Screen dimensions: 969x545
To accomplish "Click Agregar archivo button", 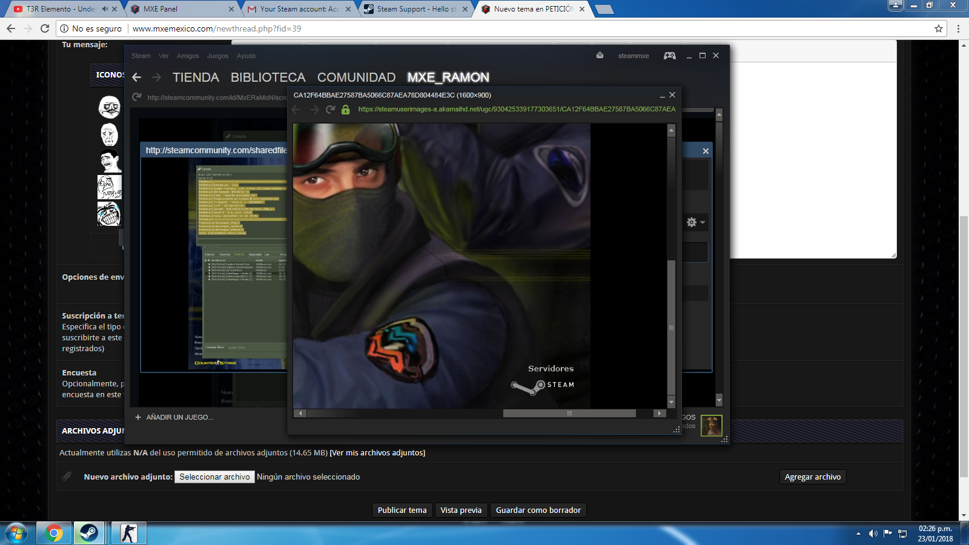I will (x=813, y=477).
